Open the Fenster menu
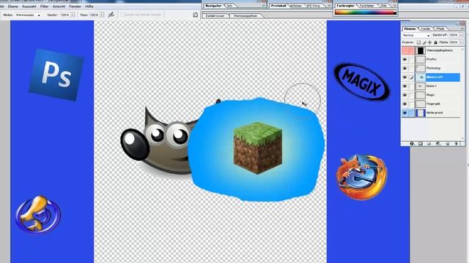469x263 pixels. coord(75,7)
